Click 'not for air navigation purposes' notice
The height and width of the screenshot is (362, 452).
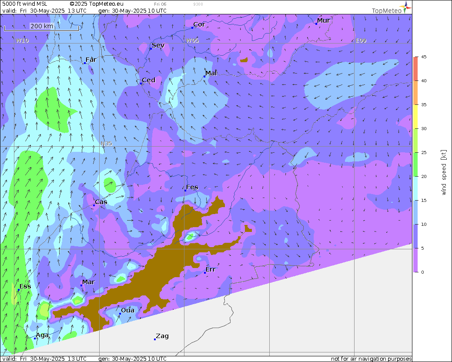[x=371, y=359]
